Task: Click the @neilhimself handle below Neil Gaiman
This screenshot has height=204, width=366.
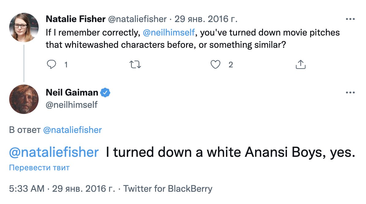Action: 71,105
